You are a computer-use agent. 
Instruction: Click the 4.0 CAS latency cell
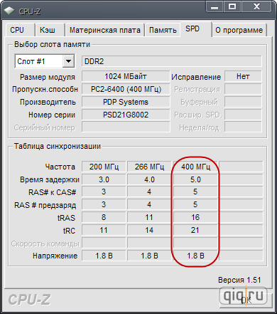pos(149,179)
